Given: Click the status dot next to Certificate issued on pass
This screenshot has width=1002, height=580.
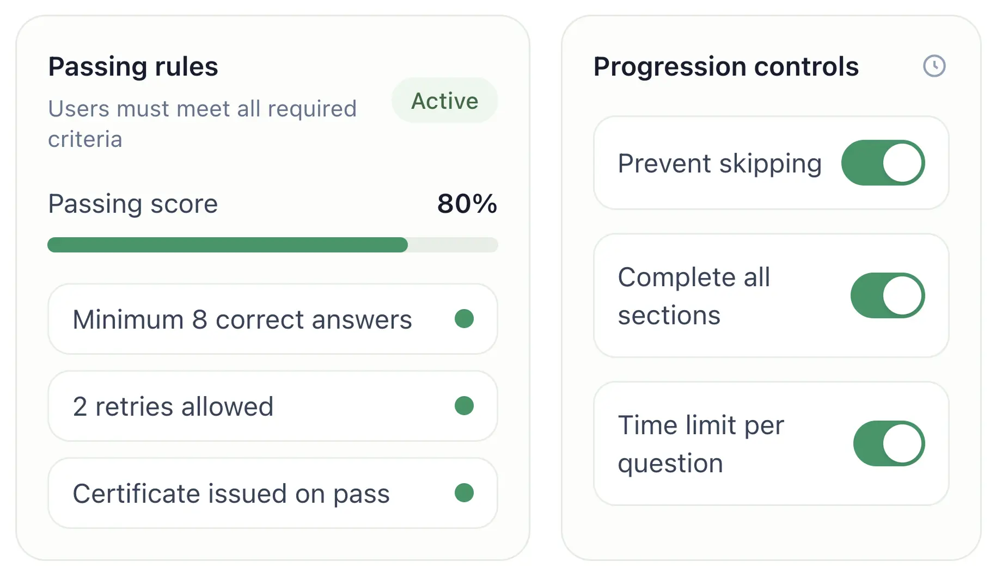Looking at the screenshot, I should pyautogui.click(x=465, y=493).
